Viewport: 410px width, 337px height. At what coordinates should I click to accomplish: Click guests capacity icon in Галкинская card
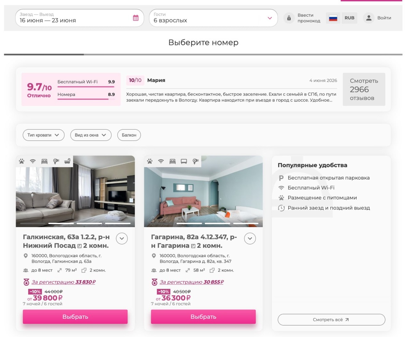click(26, 270)
